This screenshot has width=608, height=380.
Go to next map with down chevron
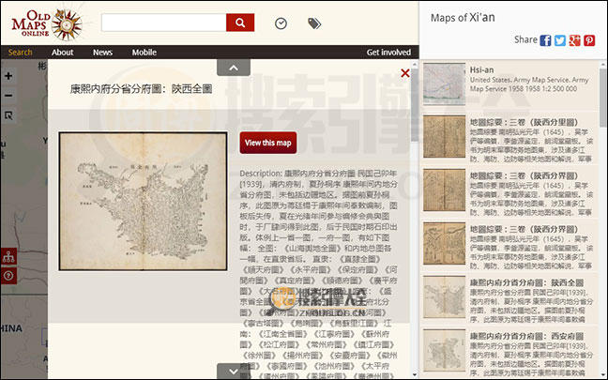(x=234, y=371)
